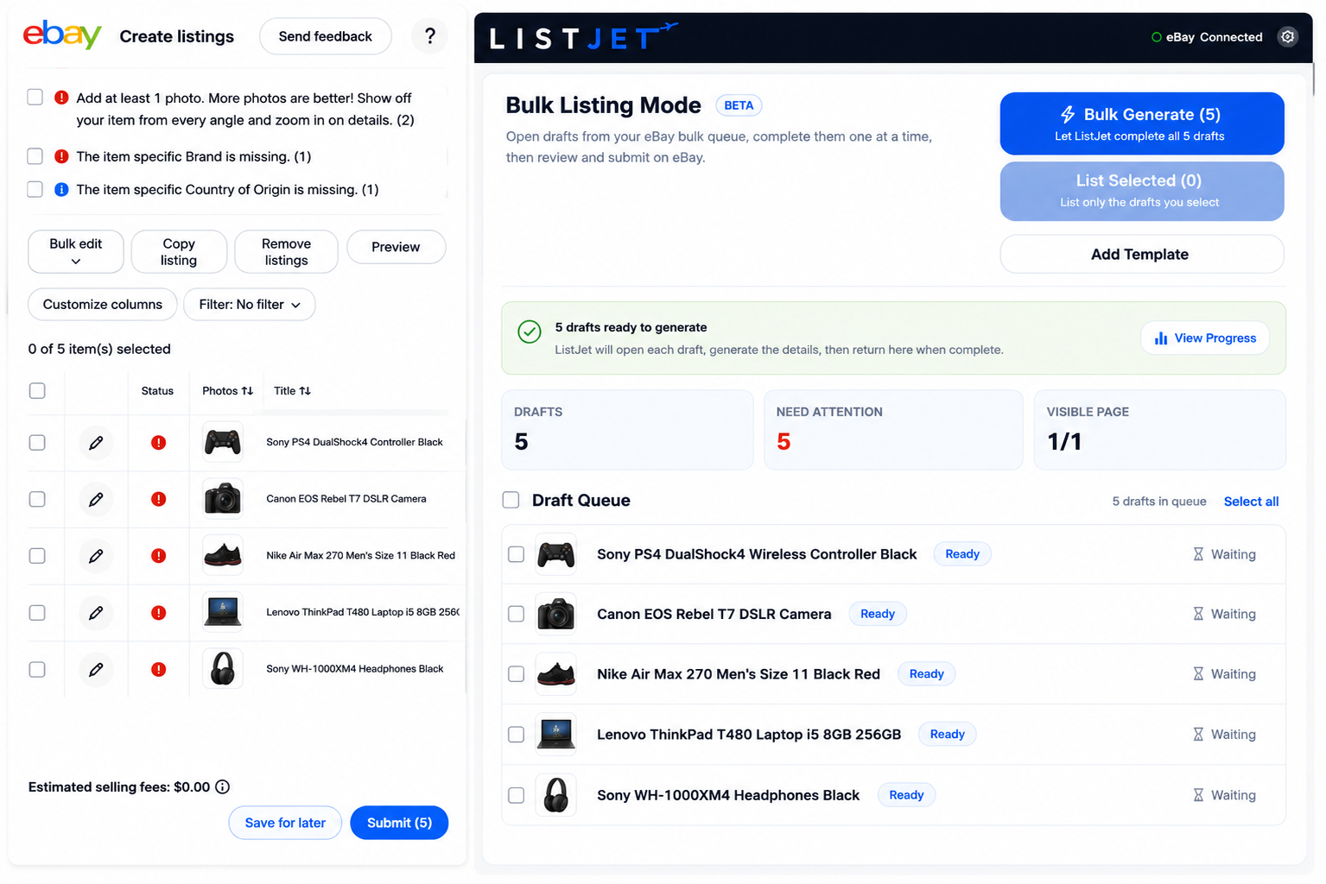This screenshot has height=884, width=1326.
Task: Click hourglass Waiting icon for Canon EOS draft
Action: click(1198, 614)
